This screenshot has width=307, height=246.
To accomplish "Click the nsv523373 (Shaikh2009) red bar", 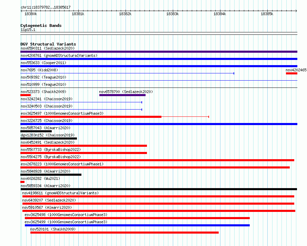I will click(x=26, y=95).
